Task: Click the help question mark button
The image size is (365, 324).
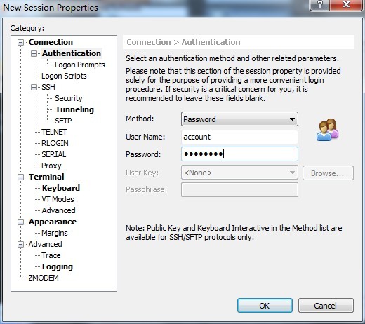Action: [319, 5]
